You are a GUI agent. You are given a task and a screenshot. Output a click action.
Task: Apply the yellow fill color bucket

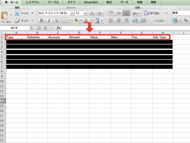point(76,20)
